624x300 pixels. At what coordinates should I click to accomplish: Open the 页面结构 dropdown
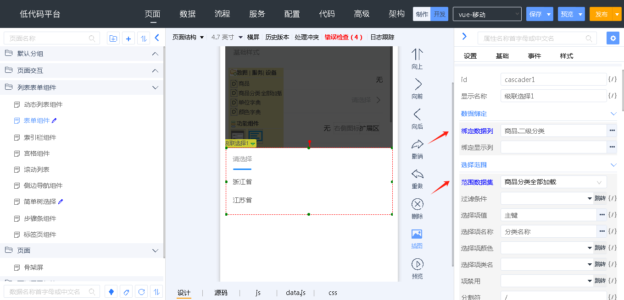[188, 37]
